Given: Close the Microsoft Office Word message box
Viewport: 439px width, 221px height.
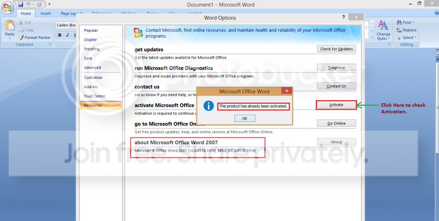Looking at the screenshot, I should [286, 91].
